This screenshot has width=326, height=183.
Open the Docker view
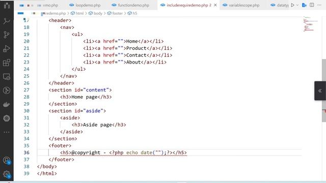7,104
